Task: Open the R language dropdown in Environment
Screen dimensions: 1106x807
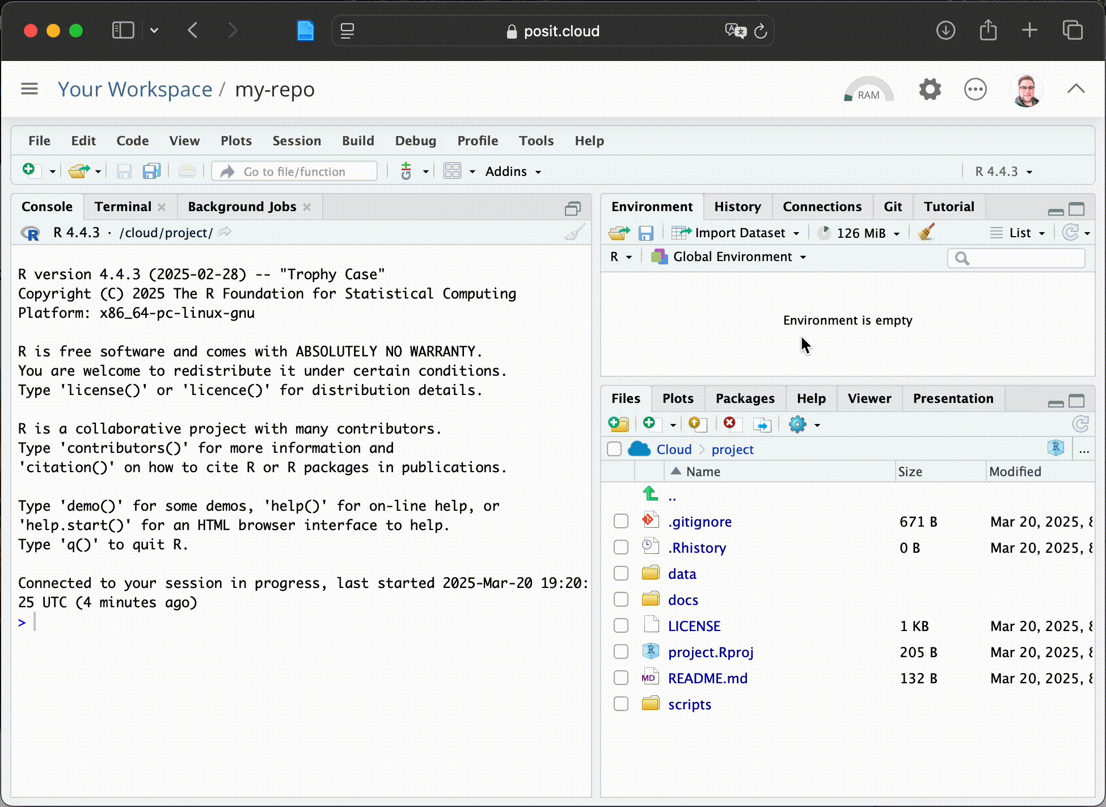Action: [621, 257]
